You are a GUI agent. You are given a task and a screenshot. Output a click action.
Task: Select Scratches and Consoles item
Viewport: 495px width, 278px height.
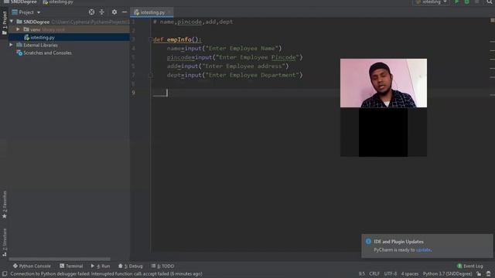[44, 53]
